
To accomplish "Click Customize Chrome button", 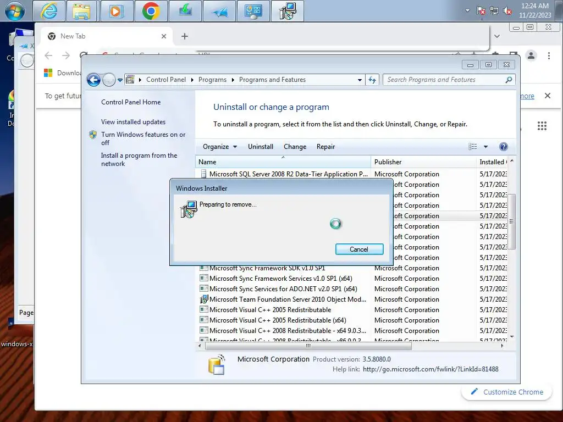I will click(x=506, y=392).
